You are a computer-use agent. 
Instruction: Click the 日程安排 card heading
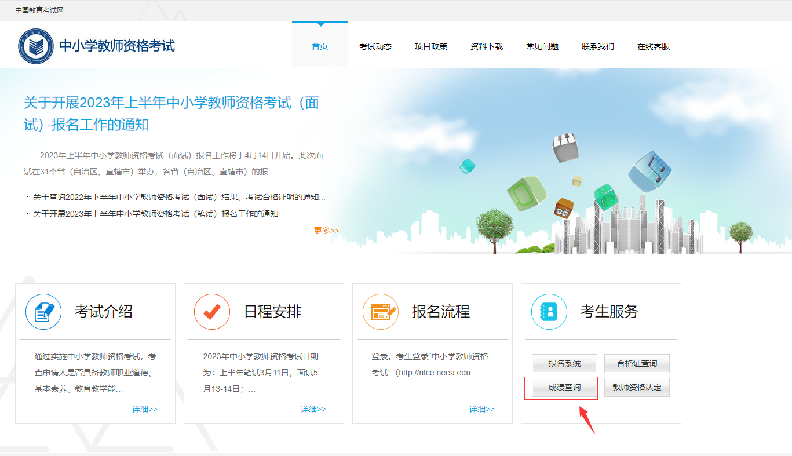tap(272, 312)
